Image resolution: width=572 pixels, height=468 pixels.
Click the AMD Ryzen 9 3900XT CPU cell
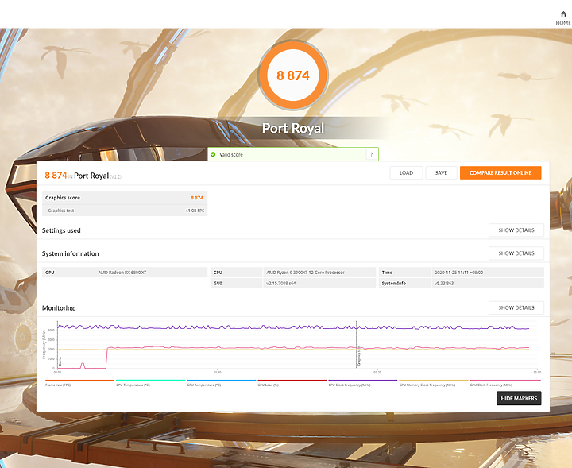pyautogui.click(x=319, y=273)
